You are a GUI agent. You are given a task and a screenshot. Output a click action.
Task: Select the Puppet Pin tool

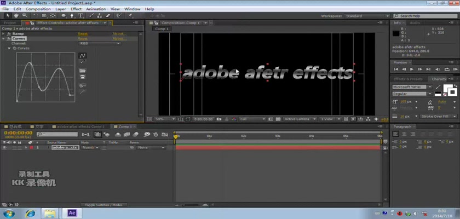pos(130,15)
